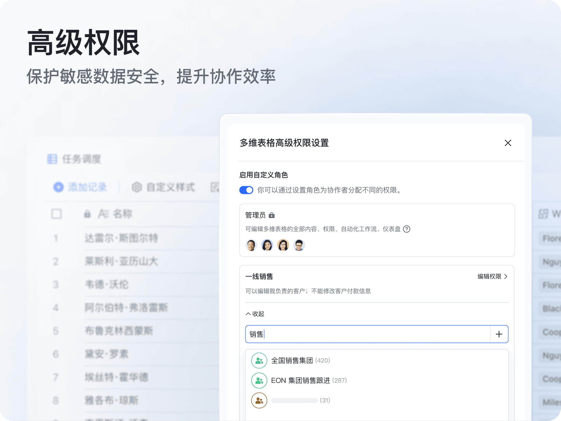Click the brown group icon with 31 members

pos(259,400)
